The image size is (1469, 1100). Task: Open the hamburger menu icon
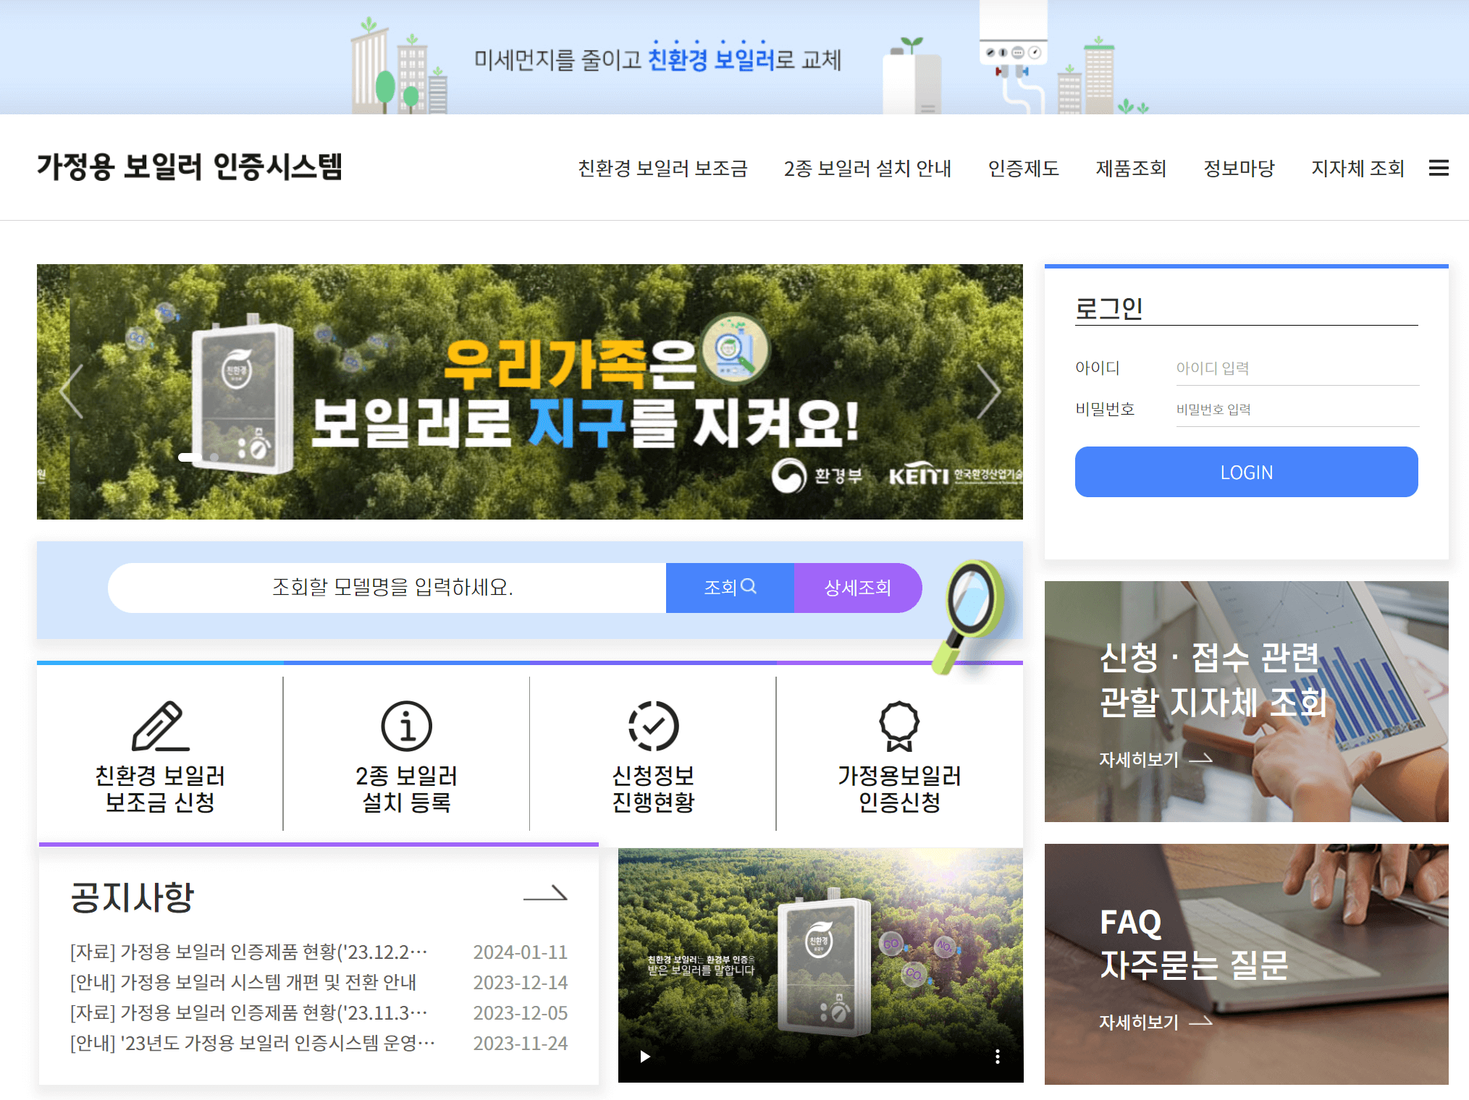(x=1438, y=168)
